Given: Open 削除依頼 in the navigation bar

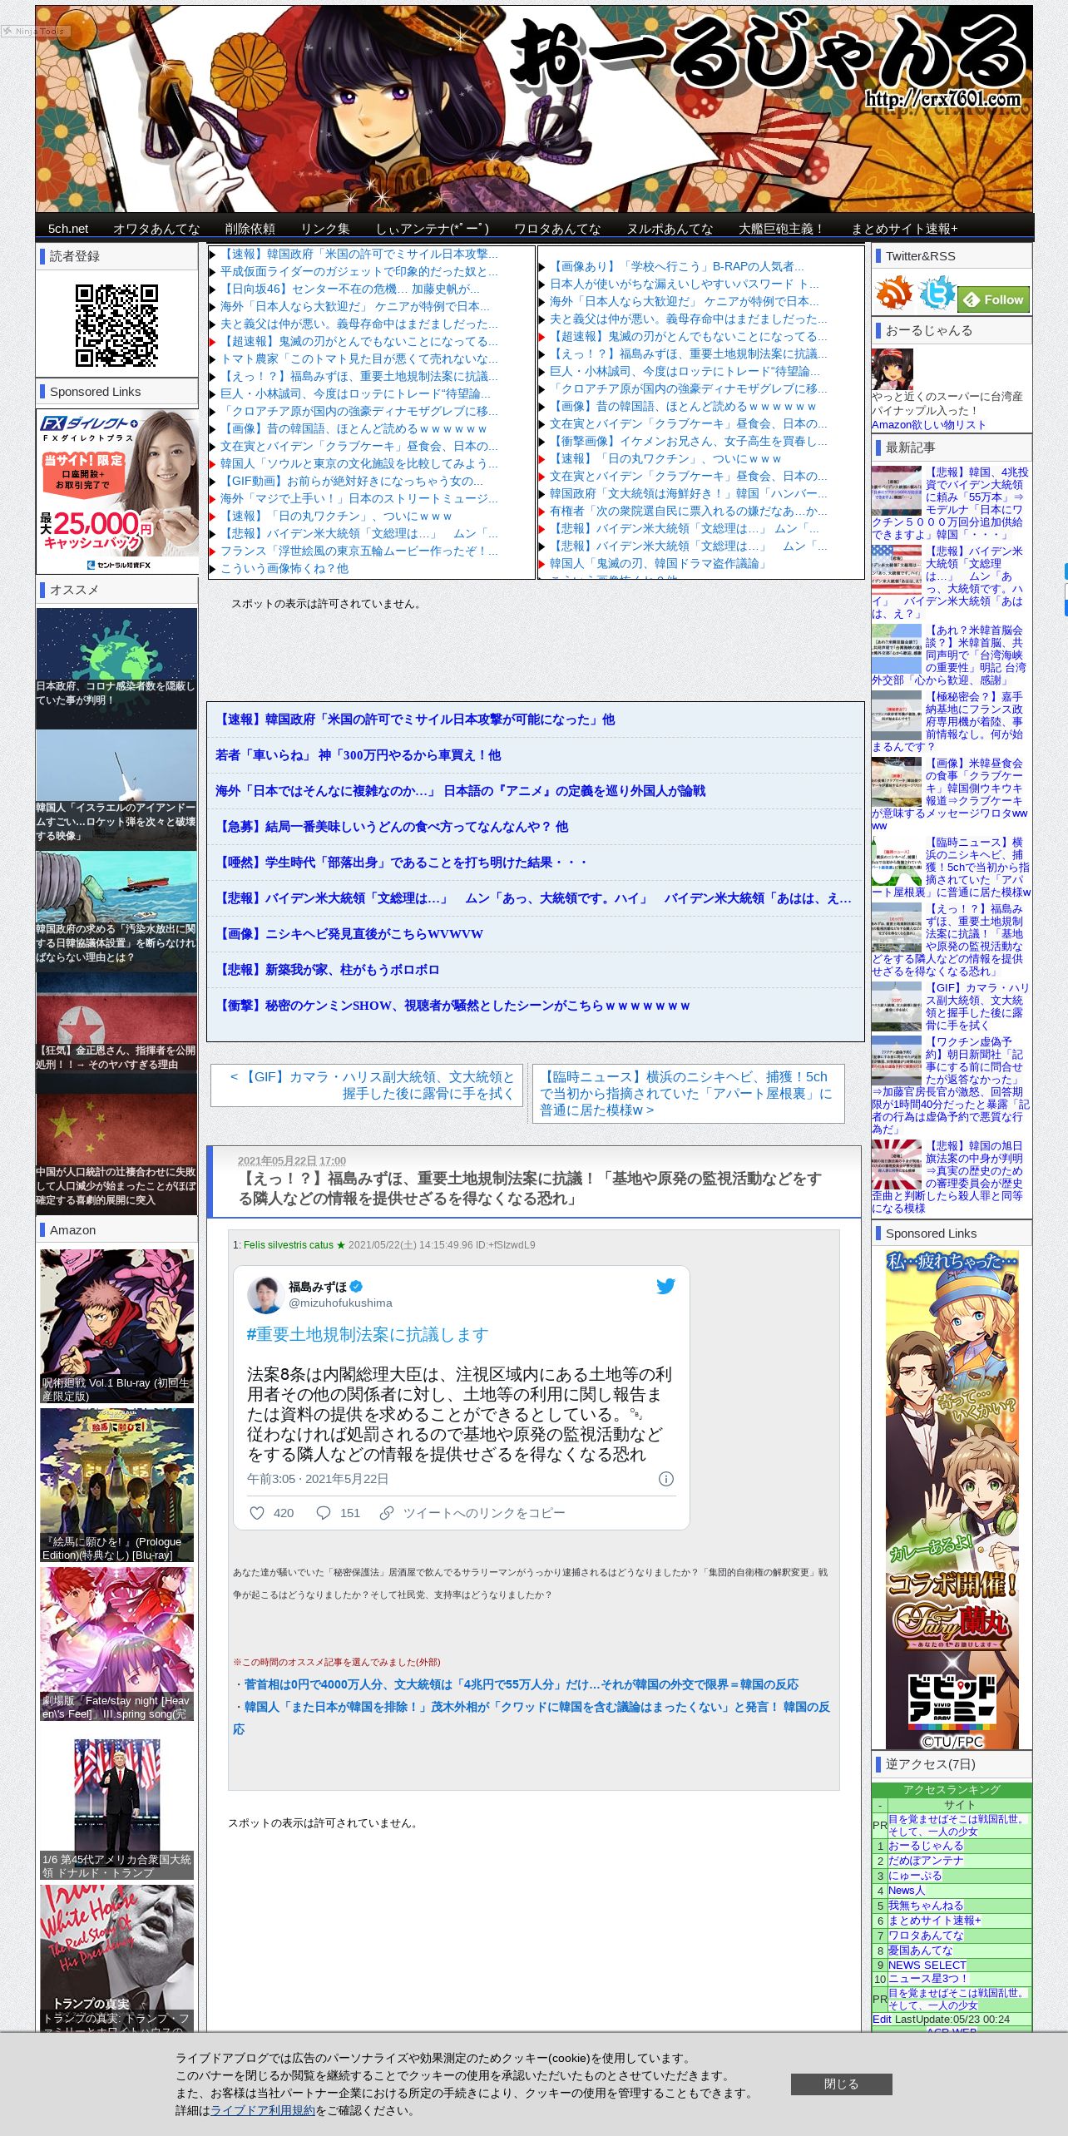Looking at the screenshot, I should 250,229.
